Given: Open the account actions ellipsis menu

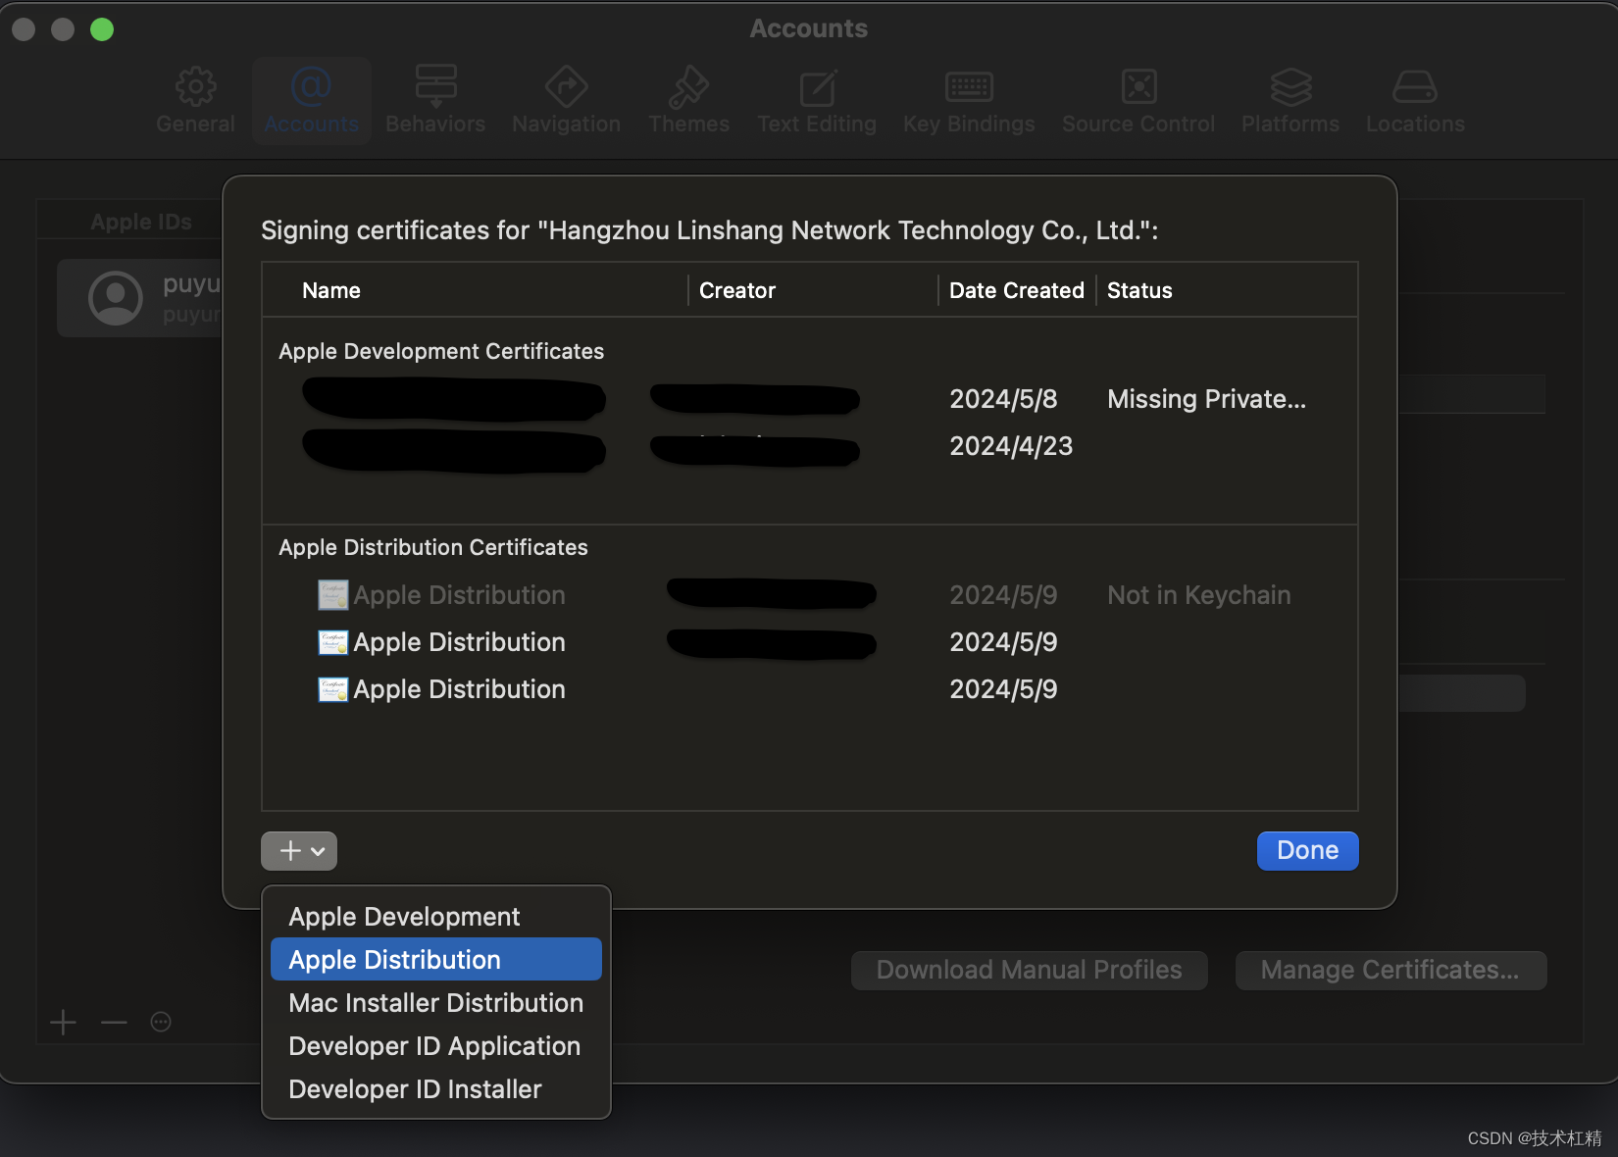Looking at the screenshot, I should click(x=161, y=1023).
